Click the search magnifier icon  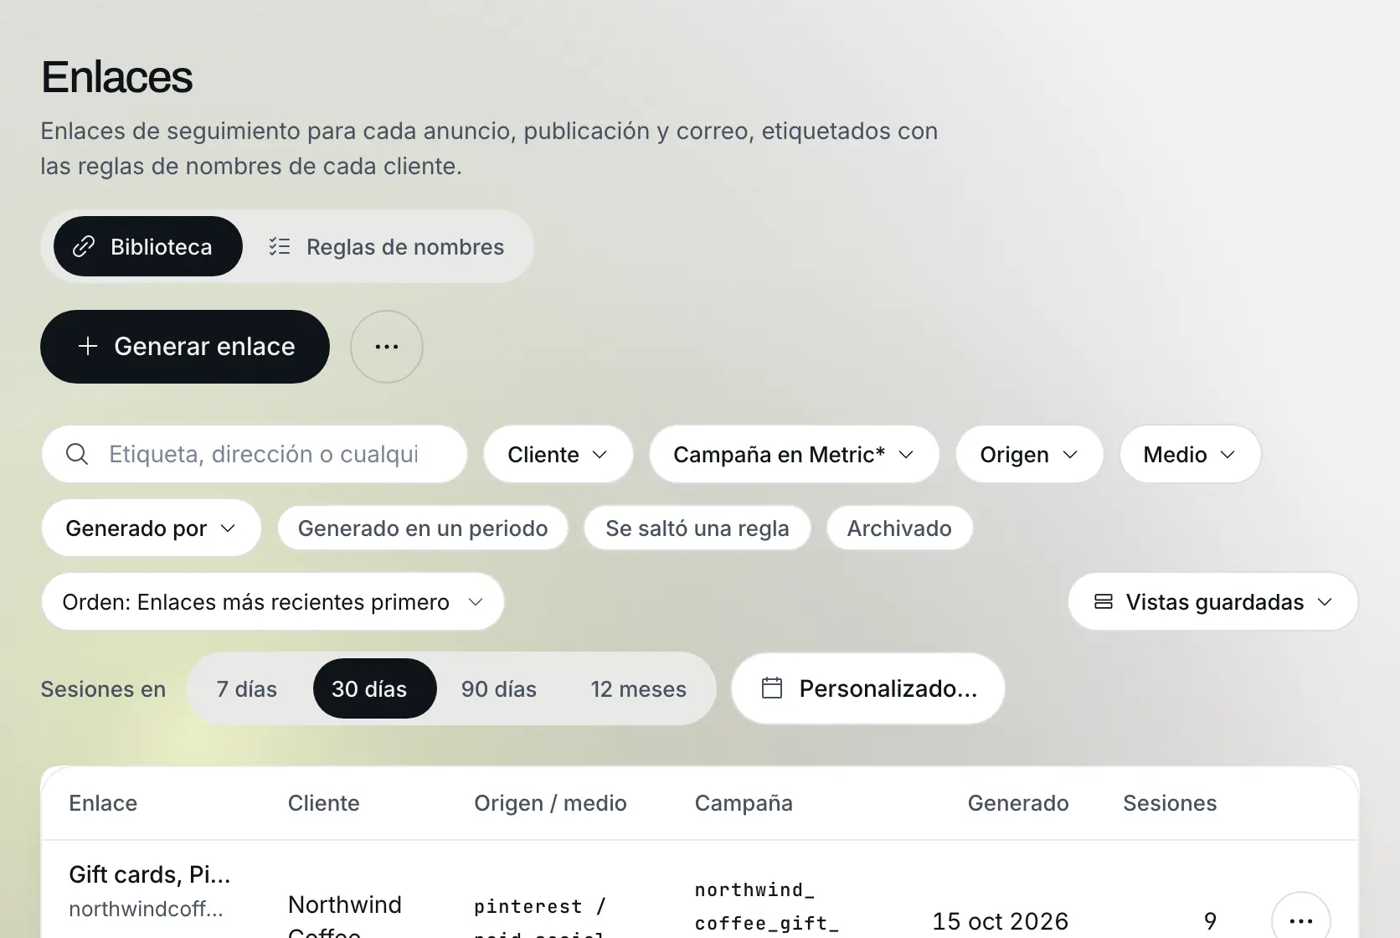(x=77, y=454)
